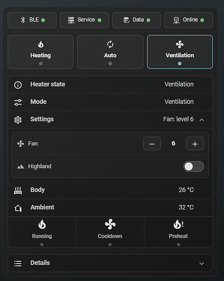Click the 'Fan: level 6' summary text
This screenshot has height=281, width=224.
tap(178, 119)
